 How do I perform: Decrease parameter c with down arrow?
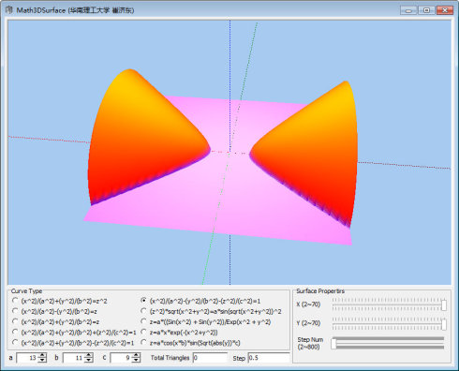(136, 360)
